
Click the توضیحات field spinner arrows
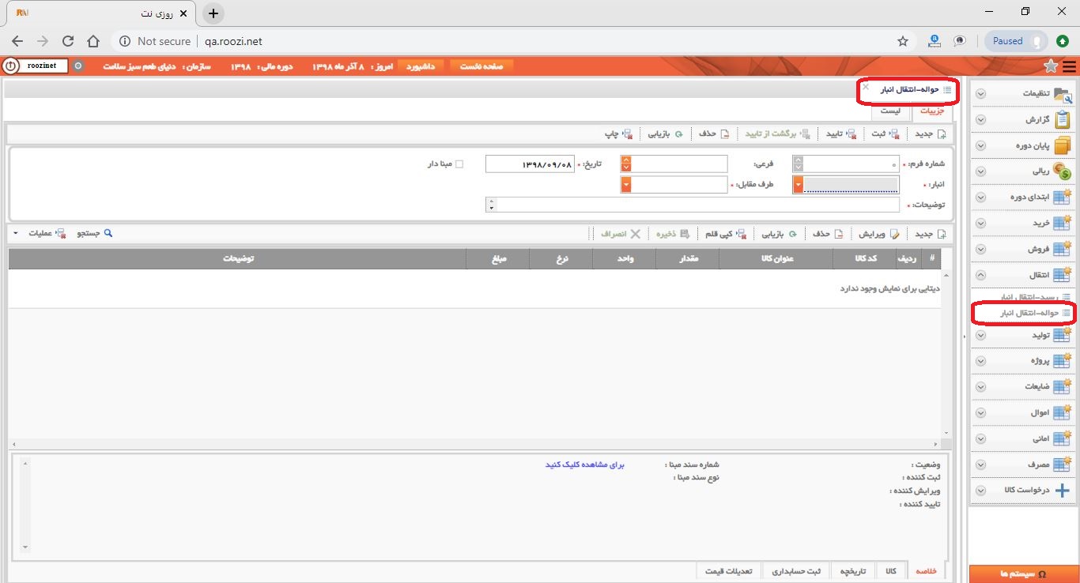492,205
